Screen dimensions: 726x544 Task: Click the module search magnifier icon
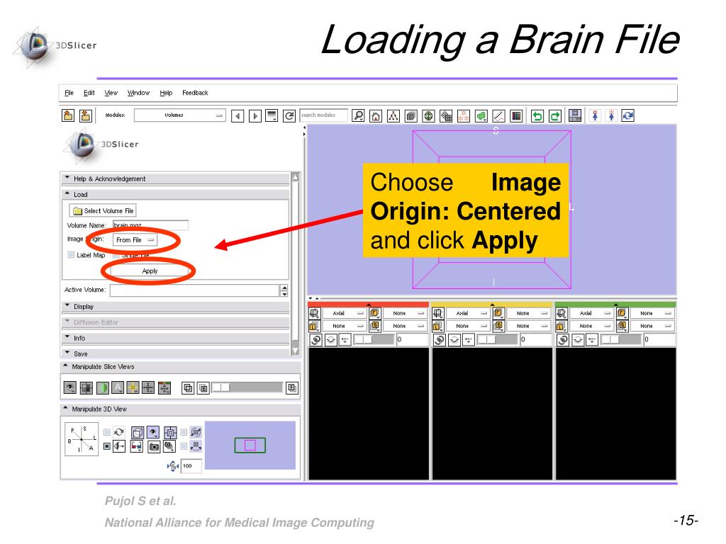[x=358, y=115]
